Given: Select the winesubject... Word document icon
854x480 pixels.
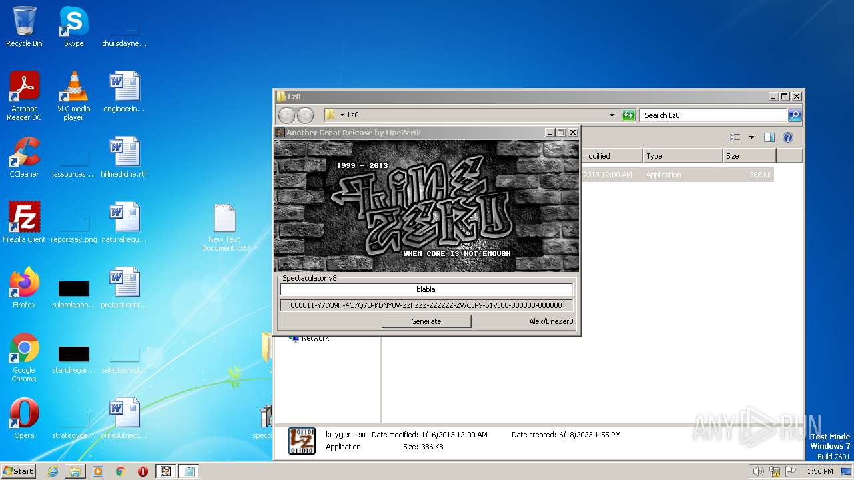Looking at the screenshot, I should tap(124, 419).
